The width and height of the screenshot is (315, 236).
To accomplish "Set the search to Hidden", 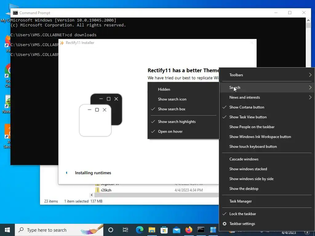I will pos(183,89).
